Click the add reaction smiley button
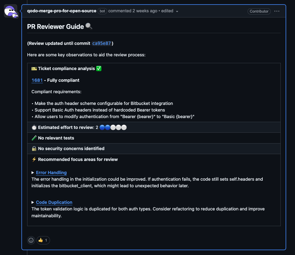 tap(31, 240)
